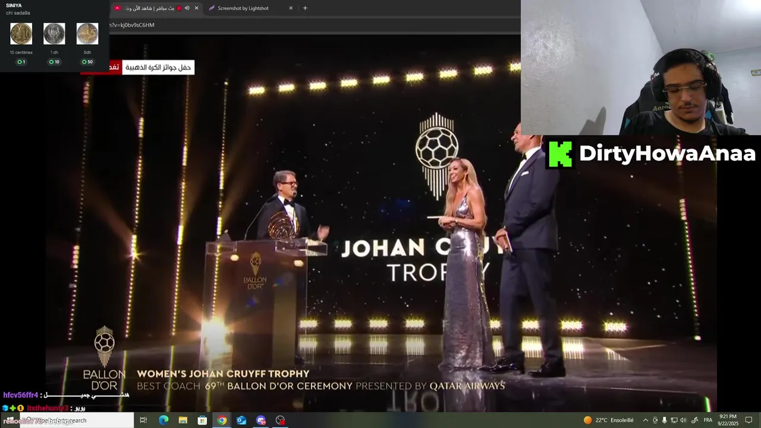Open Task View on the taskbar

143,420
